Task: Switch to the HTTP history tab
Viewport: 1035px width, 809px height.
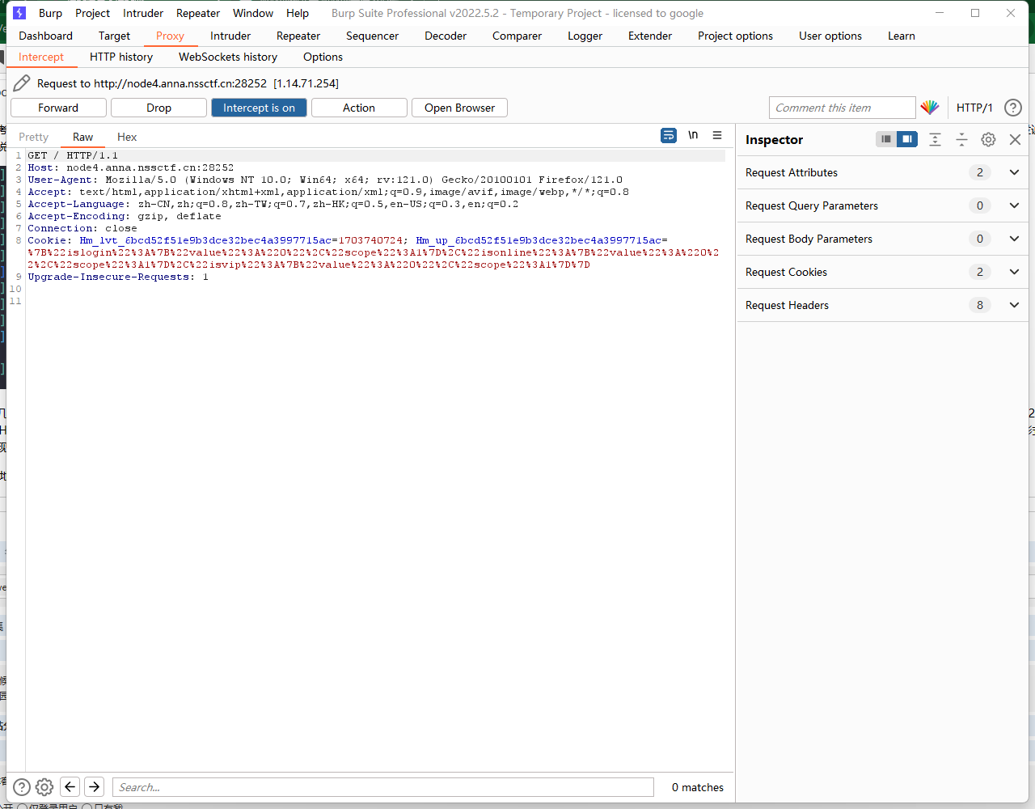Action: (x=121, y=57)
